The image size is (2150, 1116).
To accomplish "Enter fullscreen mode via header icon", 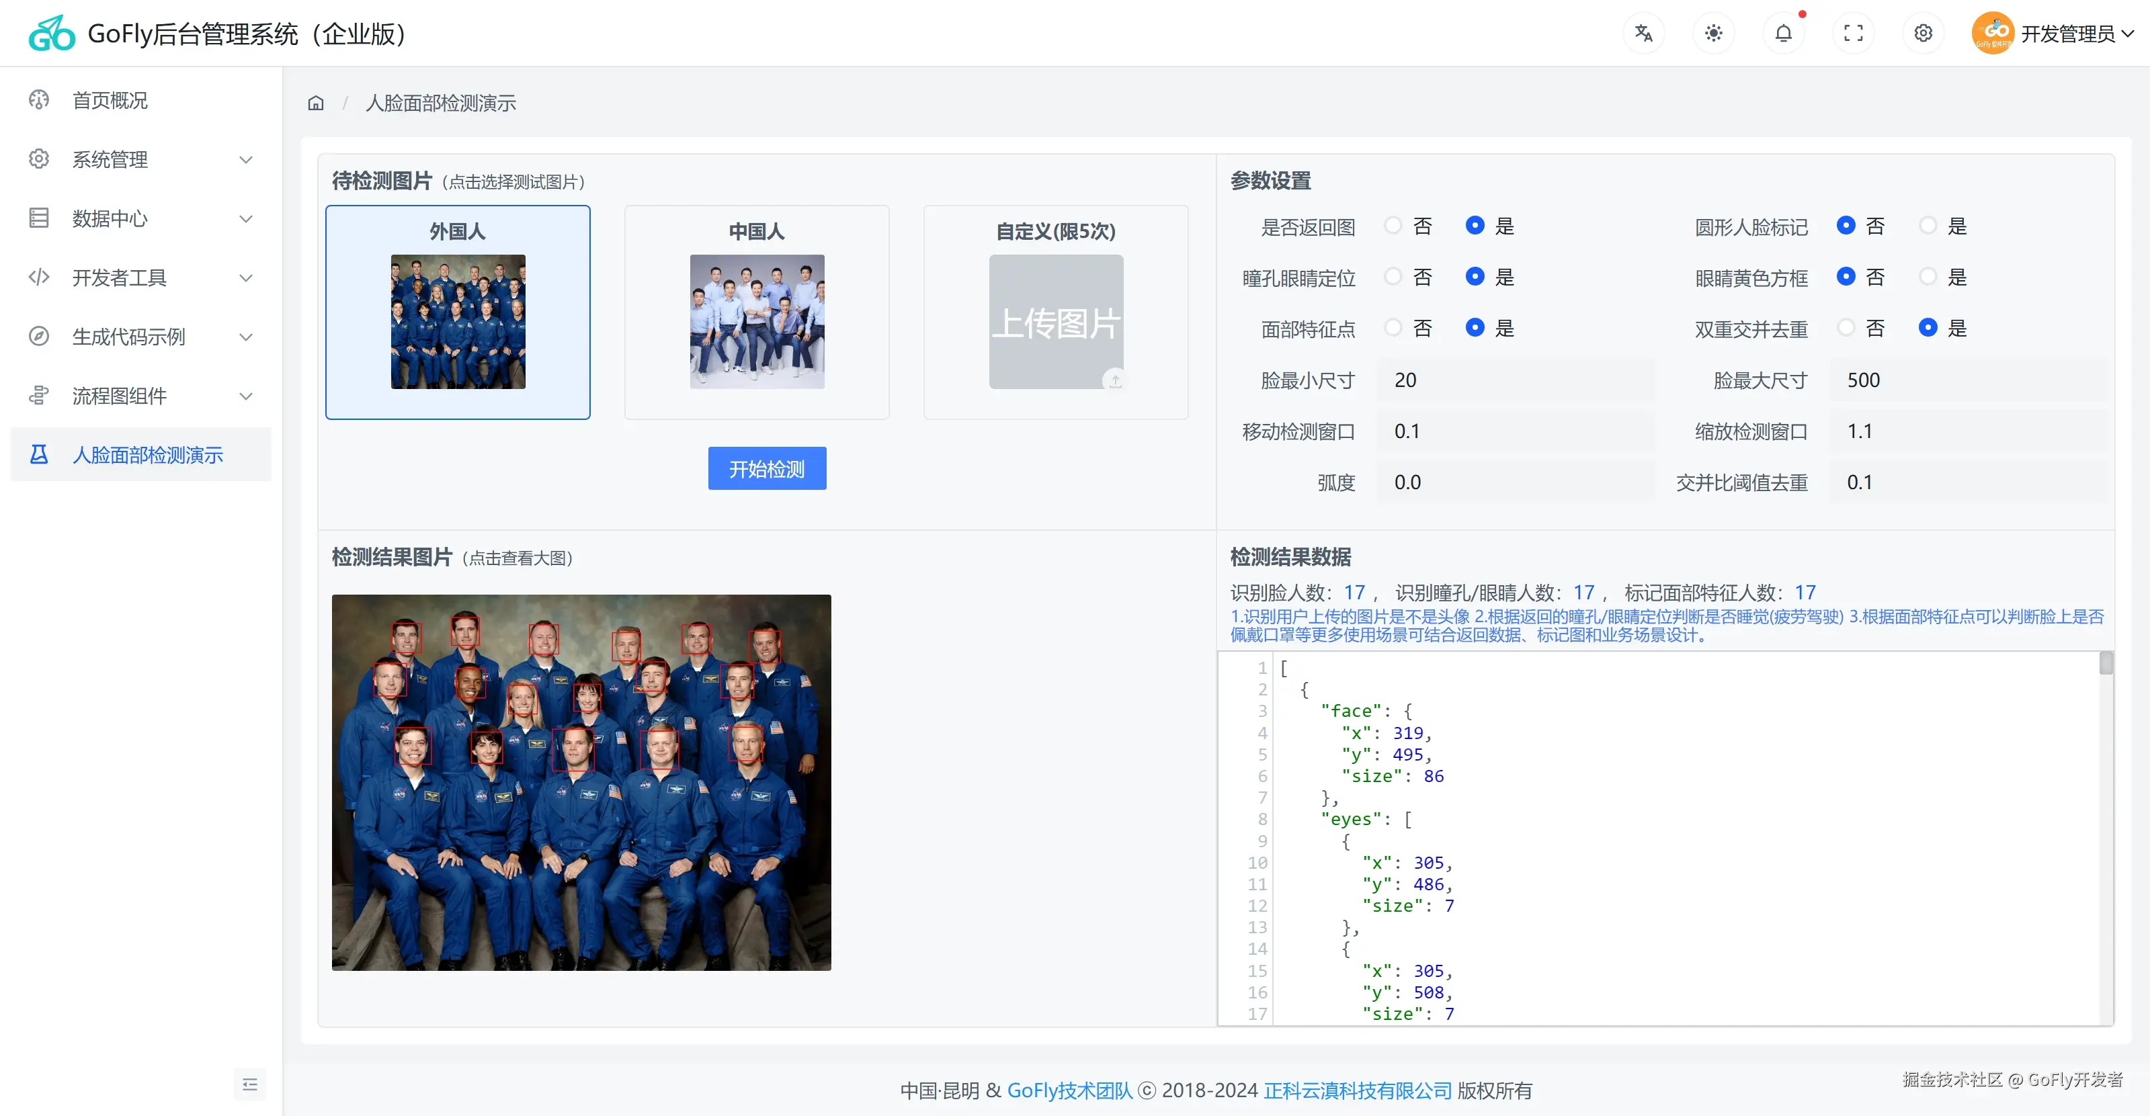I will pyautogui.click(x=1854, y=34).
